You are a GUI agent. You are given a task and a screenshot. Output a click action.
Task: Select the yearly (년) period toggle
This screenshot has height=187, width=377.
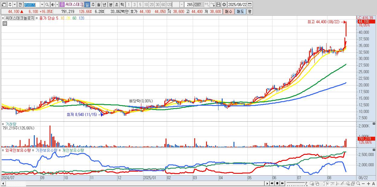[x=104, y=5]
